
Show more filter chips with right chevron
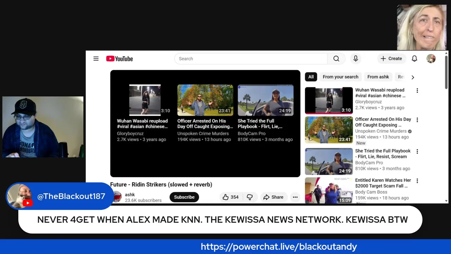coord(413,77)
